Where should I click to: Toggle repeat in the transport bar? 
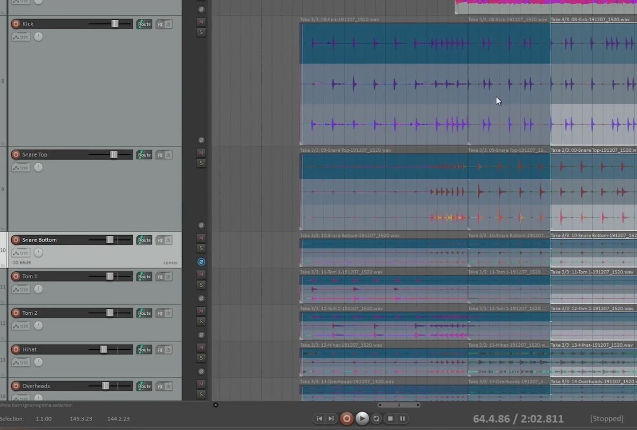(376, 418)
